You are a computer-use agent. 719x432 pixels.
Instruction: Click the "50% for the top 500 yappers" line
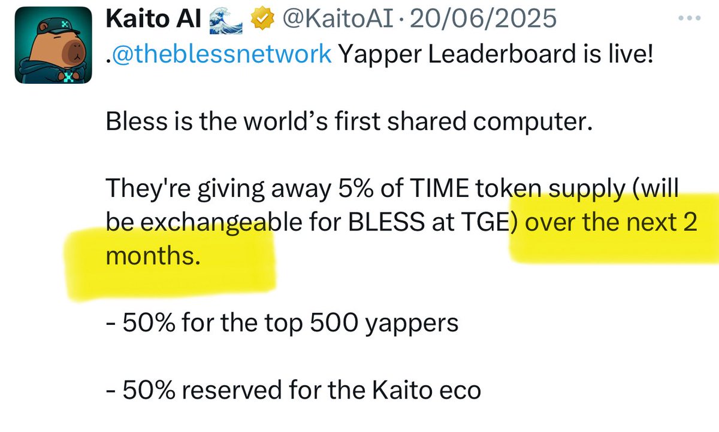click(x=282, y=324)
